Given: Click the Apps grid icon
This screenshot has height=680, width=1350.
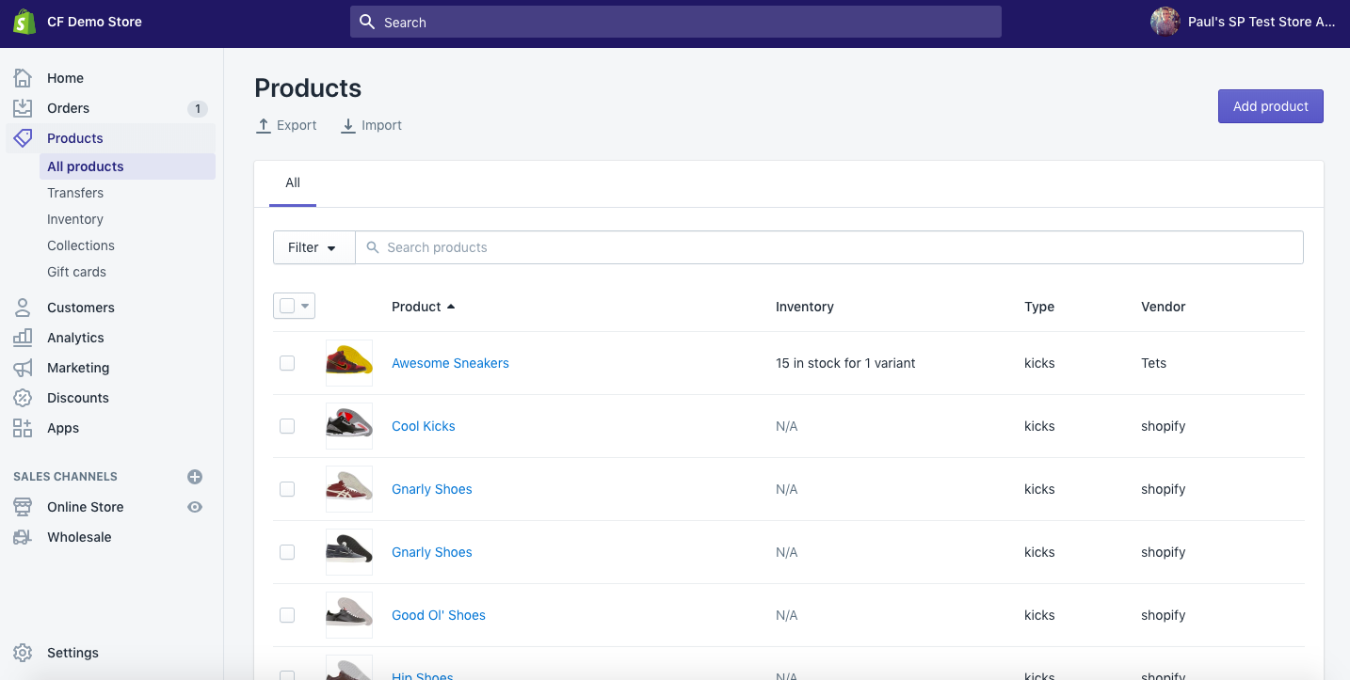Looking at the screenshot, I should pos(23,428).
